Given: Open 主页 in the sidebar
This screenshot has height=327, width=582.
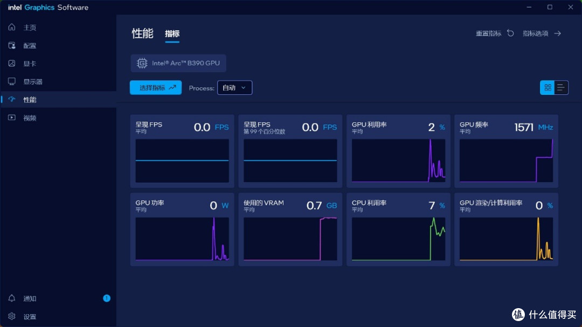Looking at the screenshot, I should [x=59, y=27].
